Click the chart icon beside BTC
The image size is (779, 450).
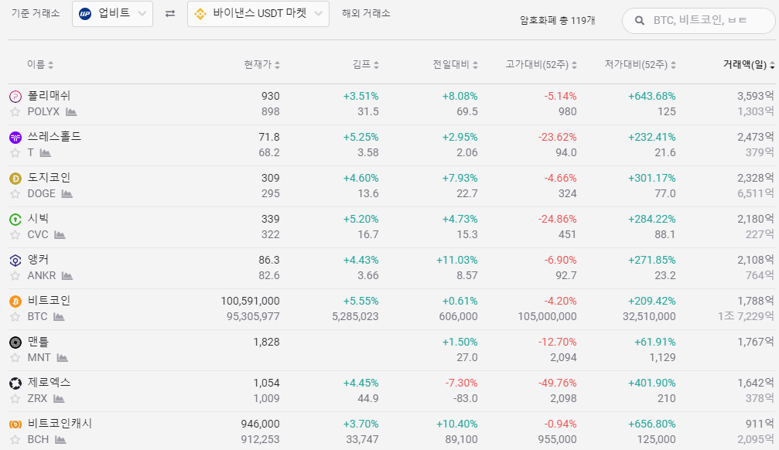[x=59, y=317]
